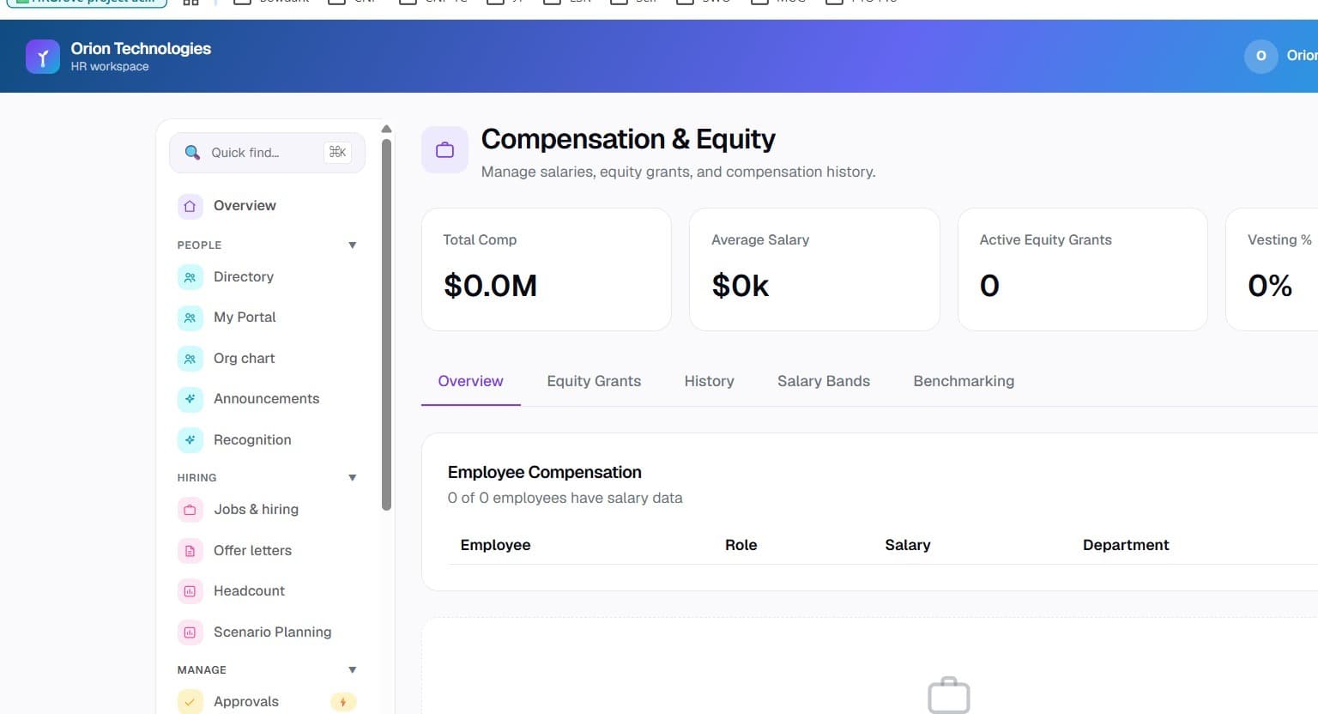Click the "HR workspace" subtitle in header

point(110,67)
